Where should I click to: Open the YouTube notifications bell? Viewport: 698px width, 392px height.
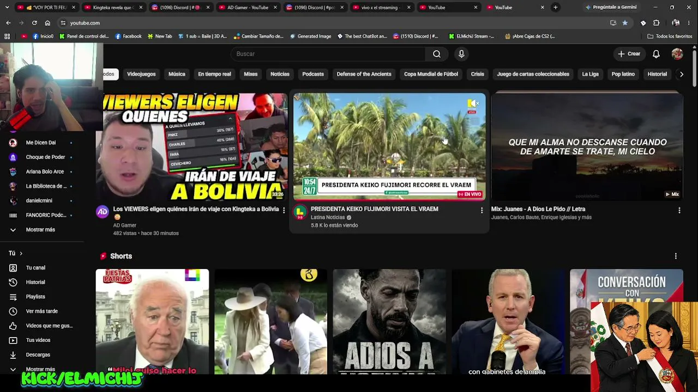(657, 54)
